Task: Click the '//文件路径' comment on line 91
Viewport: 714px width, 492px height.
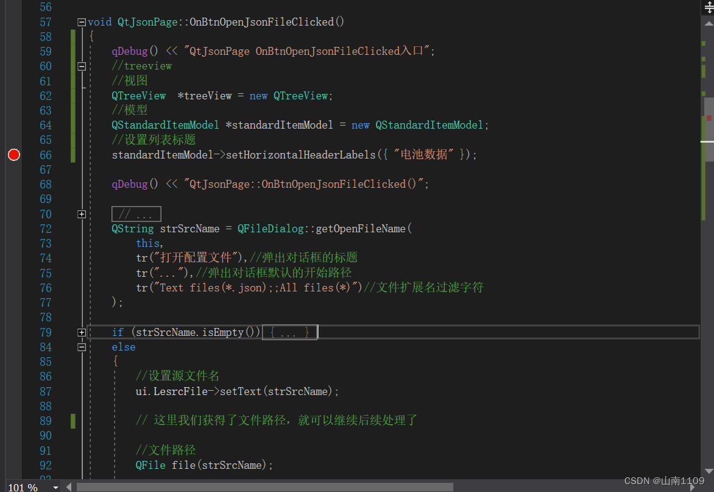Action: coord(166,451)
